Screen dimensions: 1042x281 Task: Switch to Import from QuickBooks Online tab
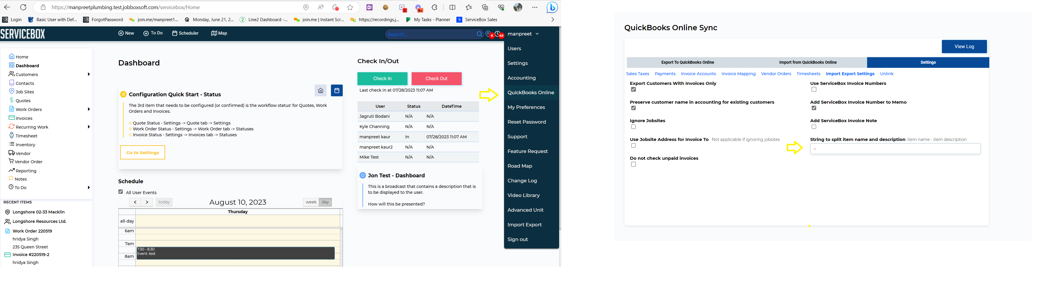[x=807, y=63]
